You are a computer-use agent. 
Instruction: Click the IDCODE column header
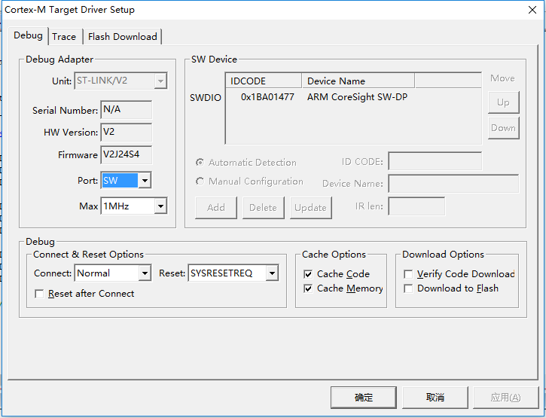click(264, 81)
